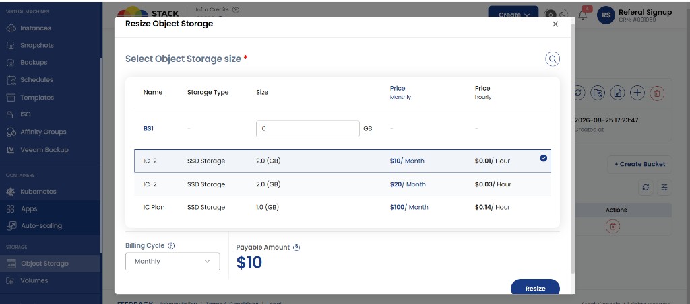Image resolution: width=690 pixels, height=304 pixels.
Task: Click the Templates sidebar icon
Action: [x=11, y=98]
